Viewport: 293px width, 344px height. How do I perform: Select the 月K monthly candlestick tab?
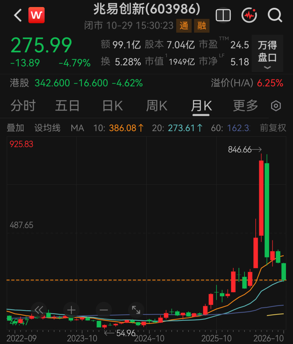pyautogui.click(x=201, y=106)
